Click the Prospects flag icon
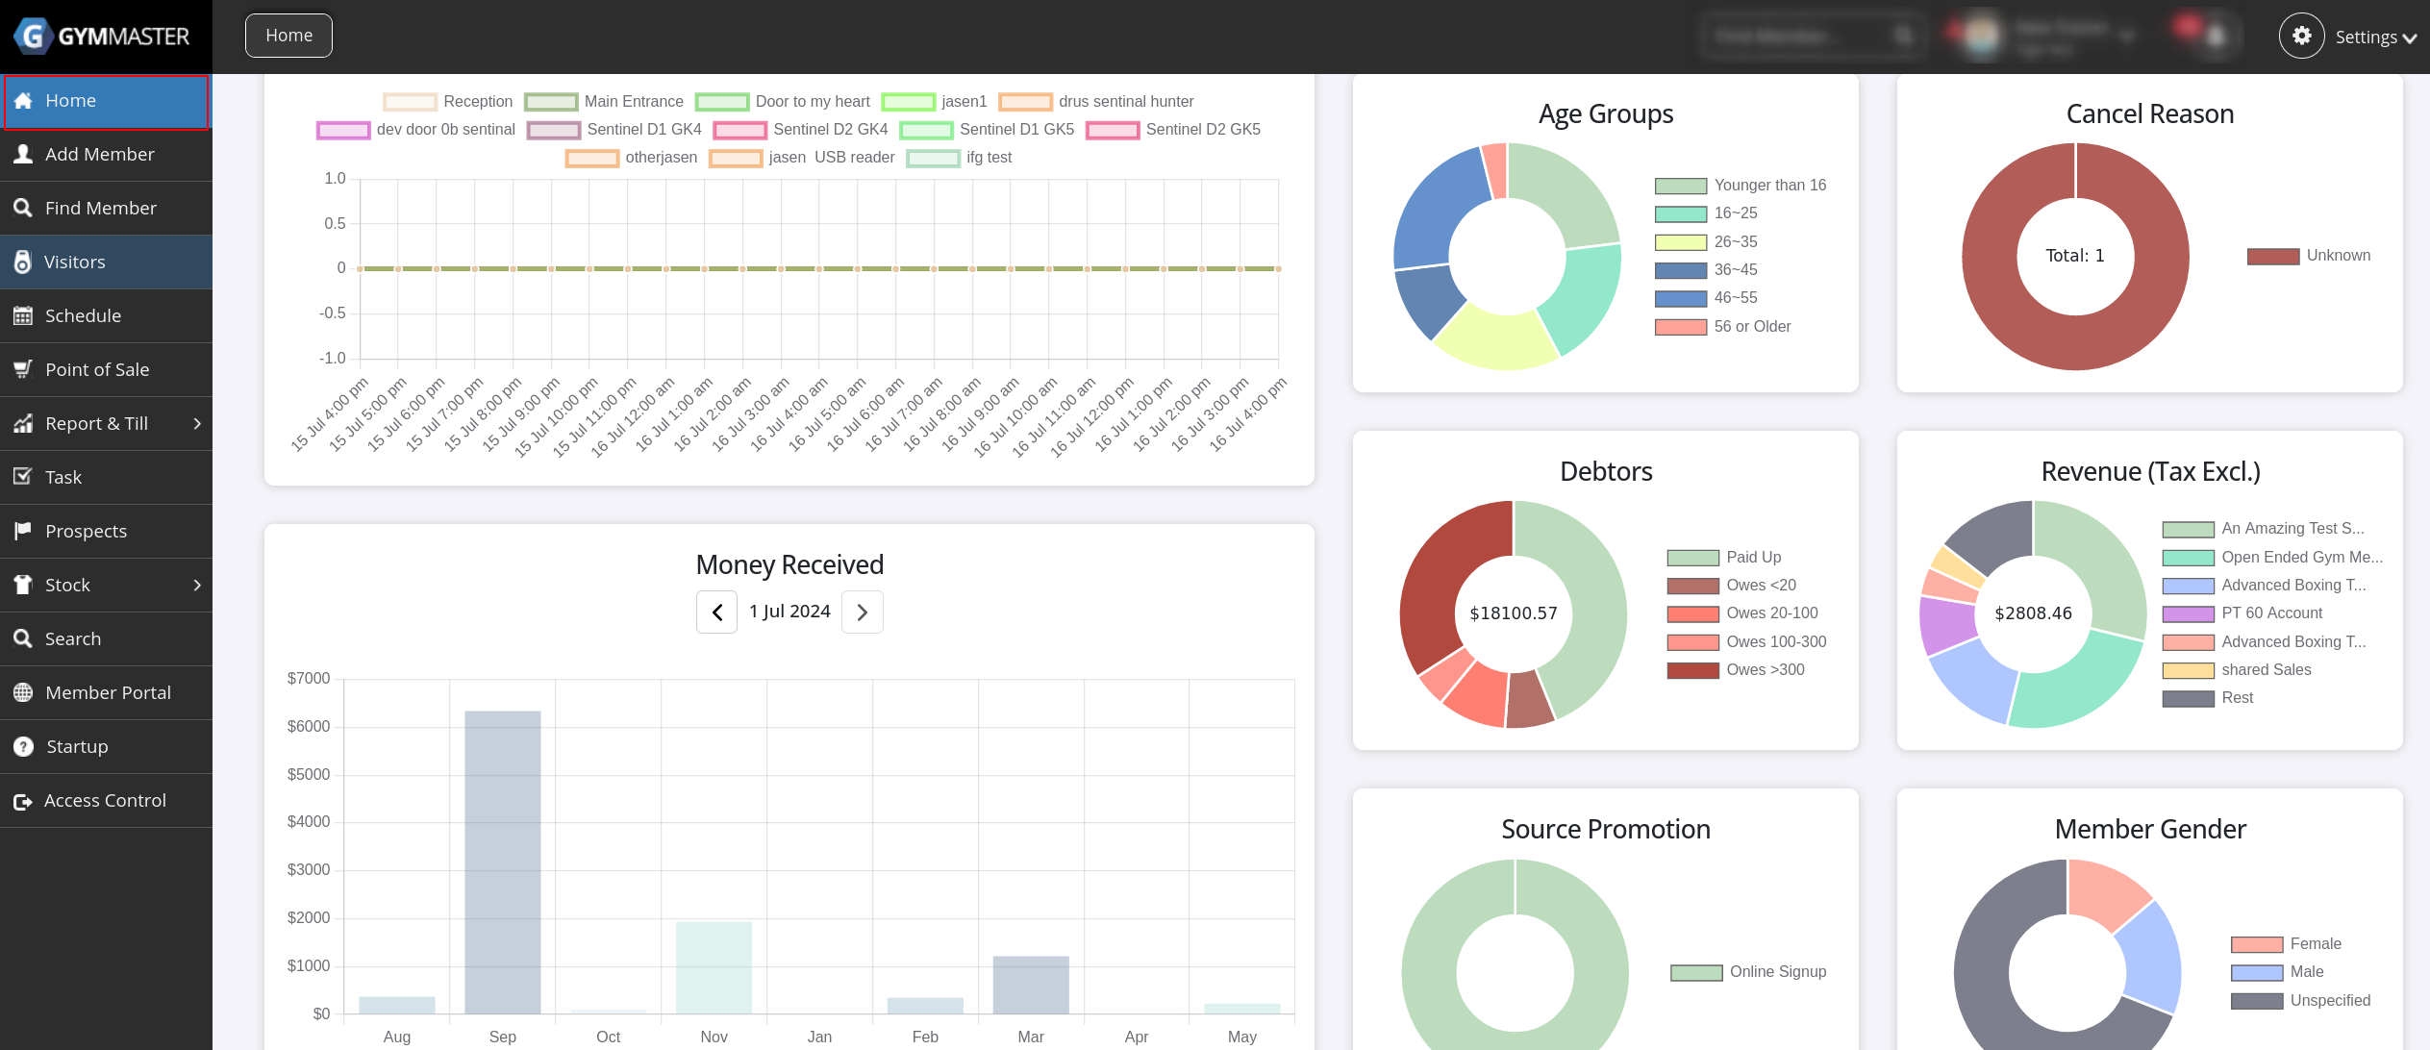 coord(23,531)
